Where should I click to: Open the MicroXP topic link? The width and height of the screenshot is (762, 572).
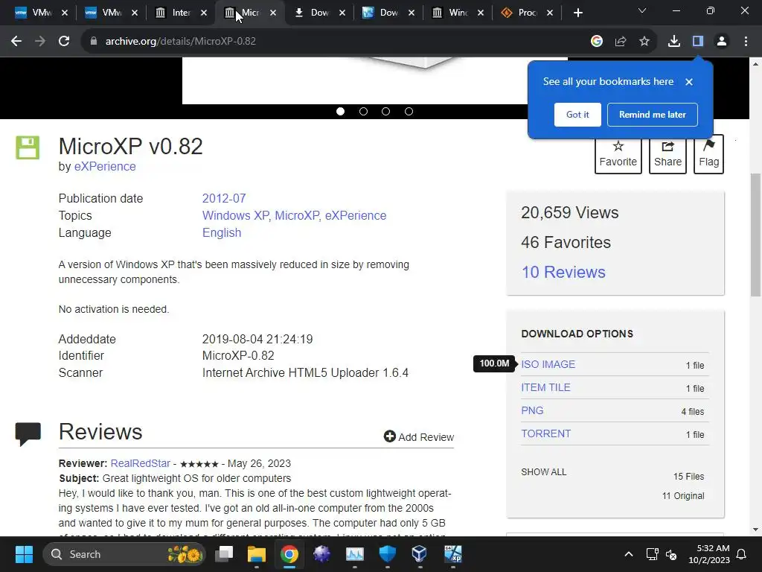point(297,215)
